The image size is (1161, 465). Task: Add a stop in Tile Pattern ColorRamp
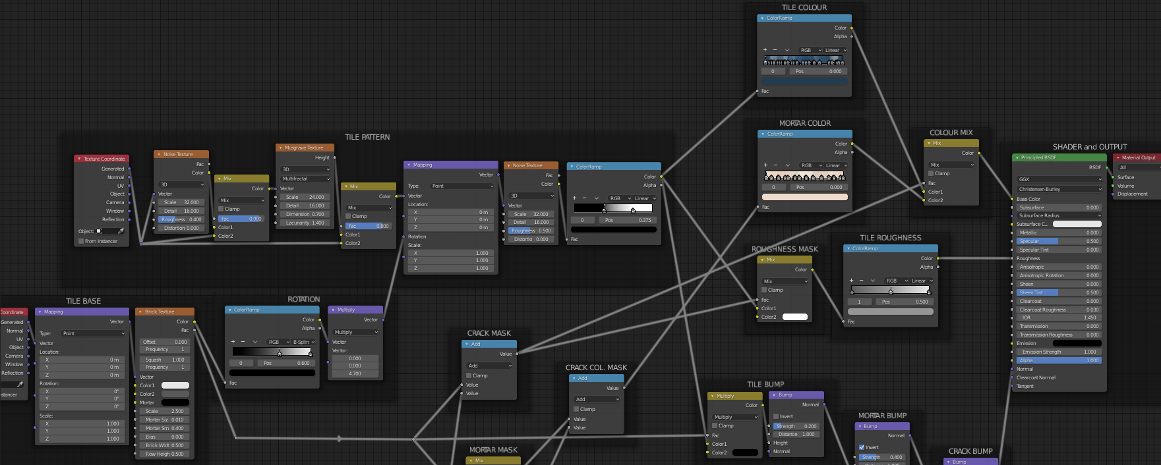[574, 198]
